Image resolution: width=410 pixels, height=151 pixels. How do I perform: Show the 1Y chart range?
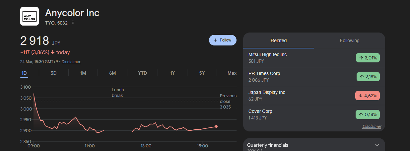(172, 73)
